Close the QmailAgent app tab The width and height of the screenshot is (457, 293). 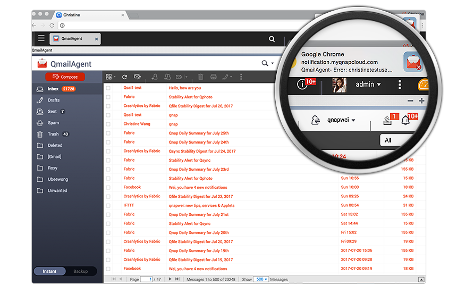pos(97,39)
